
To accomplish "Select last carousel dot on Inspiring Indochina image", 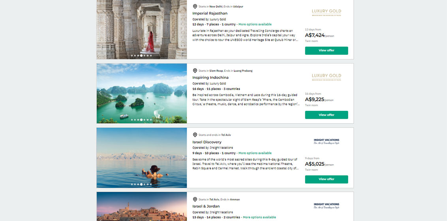I will point(151,120).
